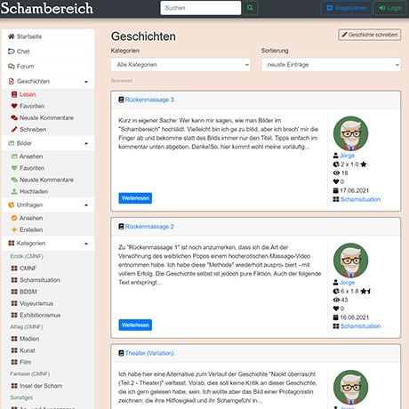This screenshot has height=409, width=409.
Task: Click the green search magnifier button
Action: pyautogui.click(x=250, y=8)
